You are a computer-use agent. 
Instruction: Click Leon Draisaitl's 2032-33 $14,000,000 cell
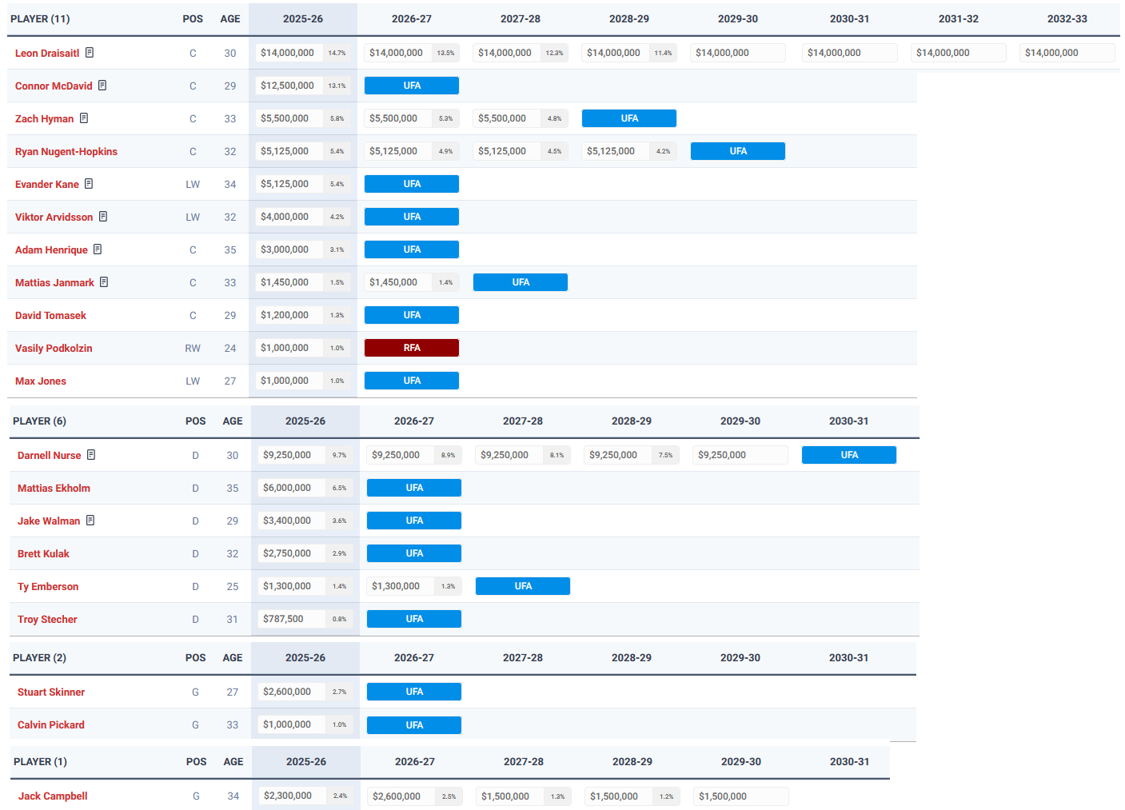click(x=1067, y=53)
